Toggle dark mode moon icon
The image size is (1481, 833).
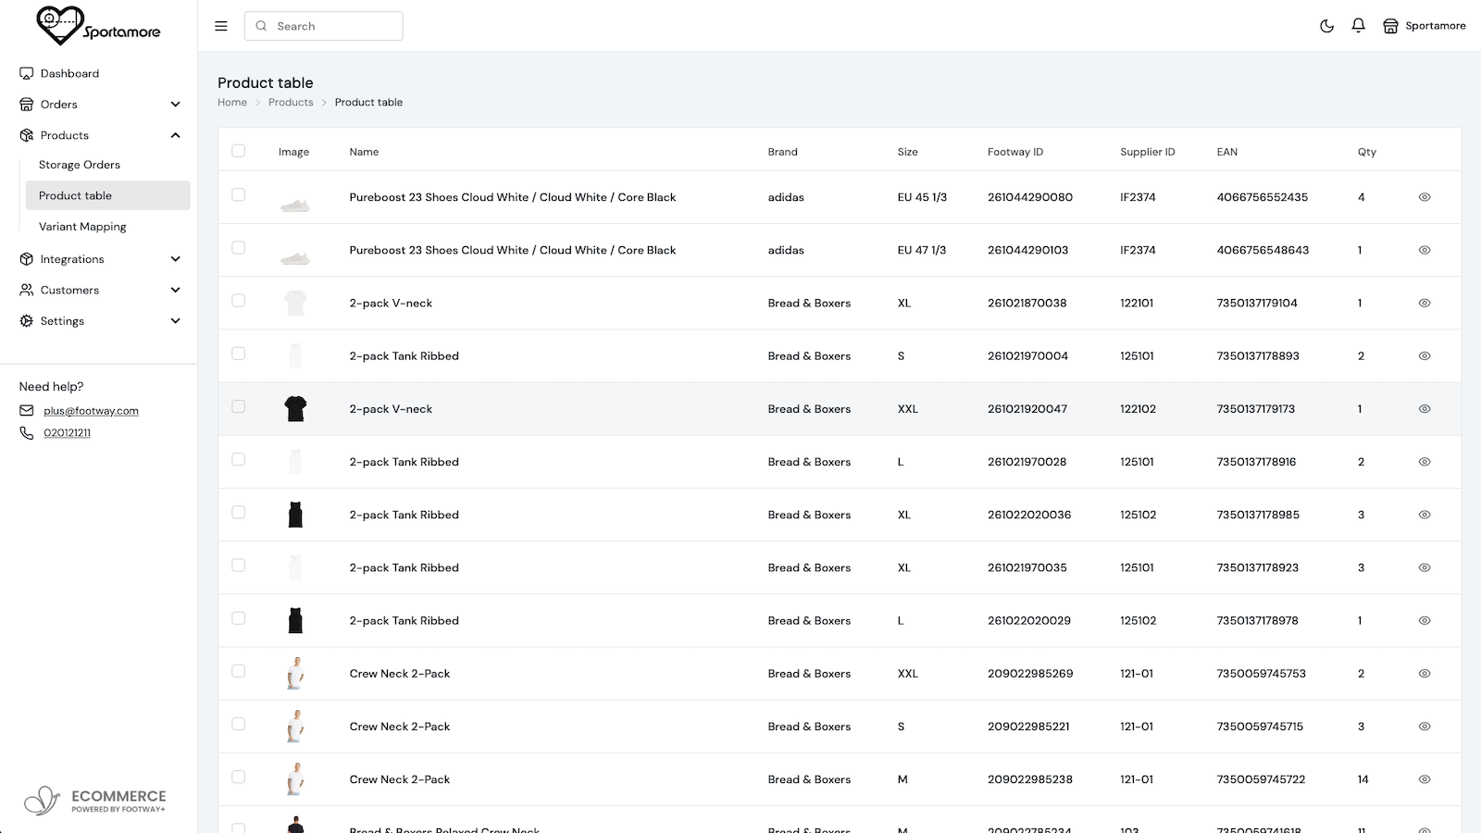point(1326,26)
